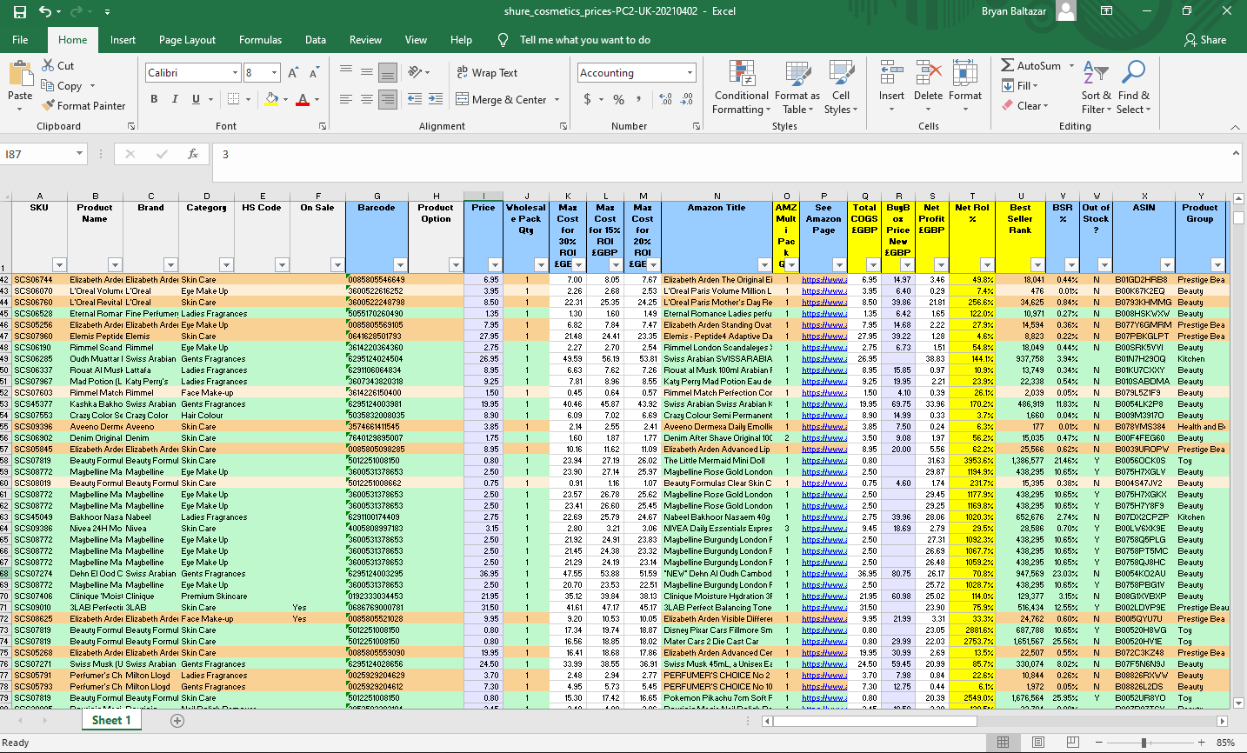This screenshot has height=753, width=1247.
Task: Decrease font size with smaller A icon
Action: coord(313,73)
